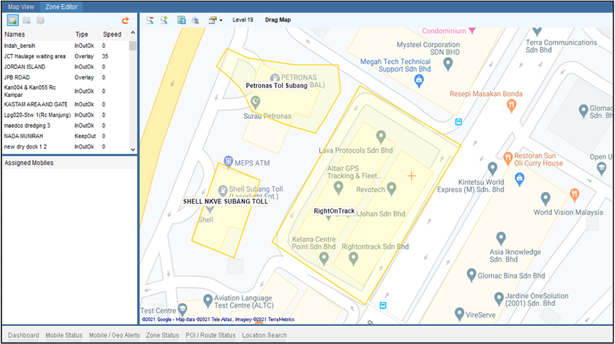Click the Kelana Centre Point pin

point(324,258)
